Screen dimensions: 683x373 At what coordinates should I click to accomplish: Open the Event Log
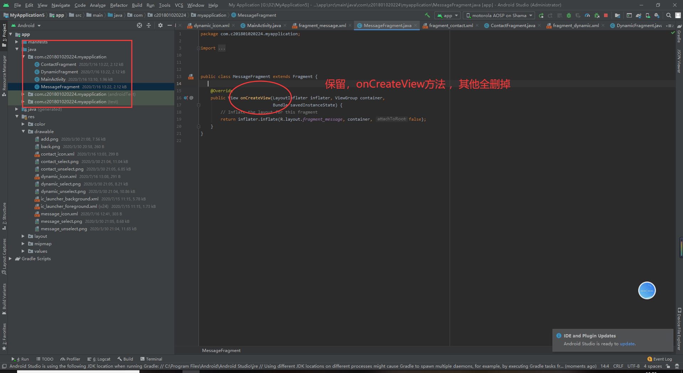point(660,359)
